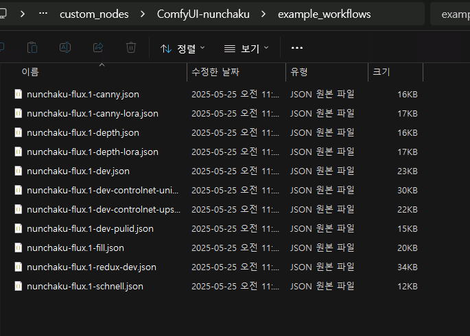
Task: Open the 보기 (View) dropdown
Action: tap(246, 49)
